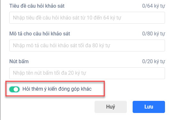Click the 'Tiêu đề câu hỏi khảo sát' label
173x120 pixels.
pos(37,6)
